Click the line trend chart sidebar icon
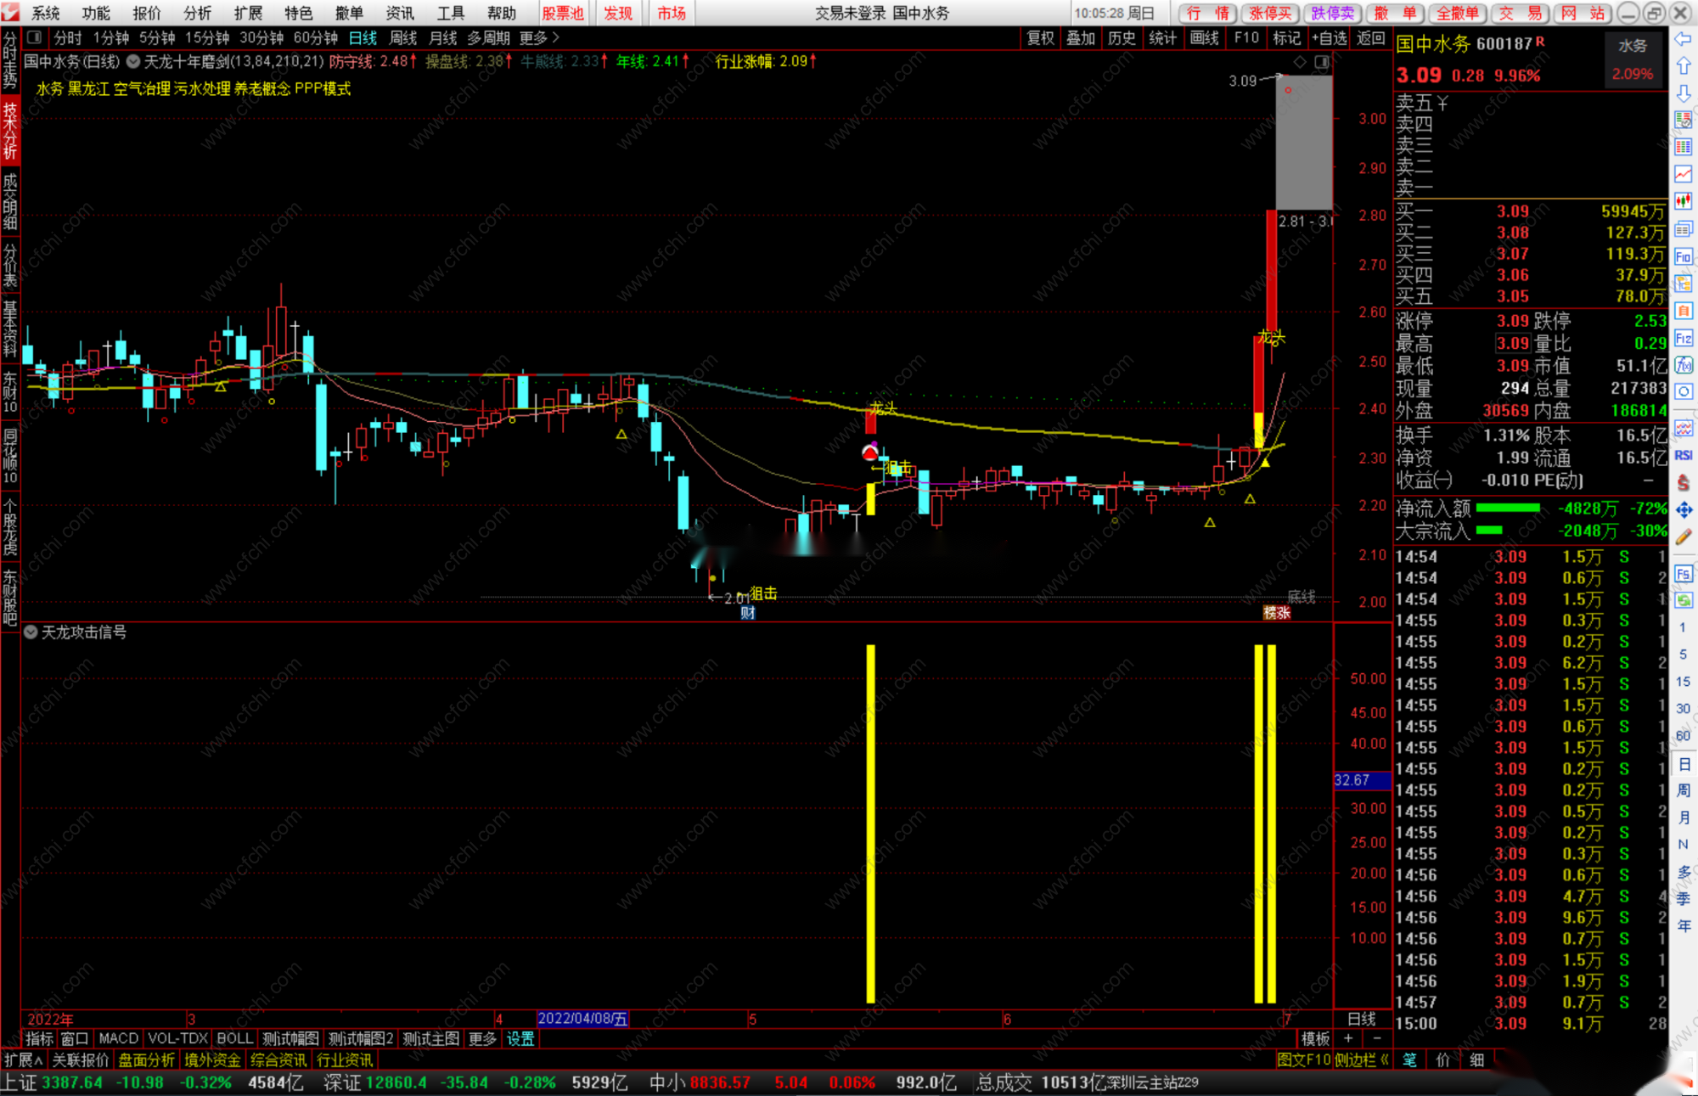Image resolution: width=1698 pixels, height=1096 pixels. pyautogui.click(x=1684, y=175)
